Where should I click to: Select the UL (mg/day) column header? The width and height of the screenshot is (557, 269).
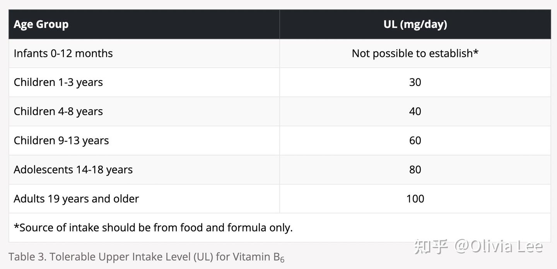tap(415, 24)
